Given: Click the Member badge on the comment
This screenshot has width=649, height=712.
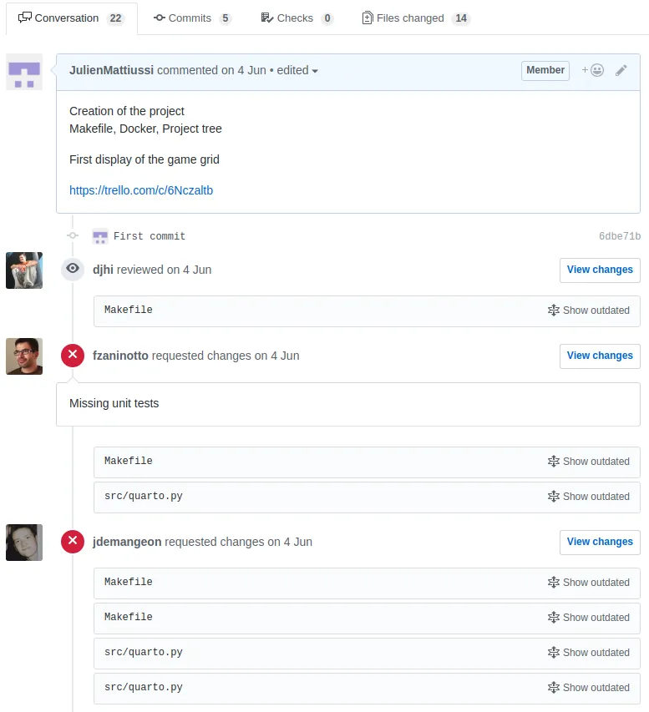Looking at the screenshot, I should [x=545, y=70].
